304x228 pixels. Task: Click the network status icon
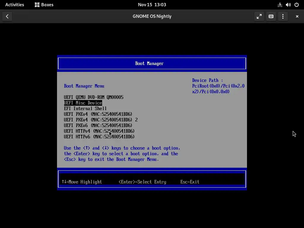280,5
